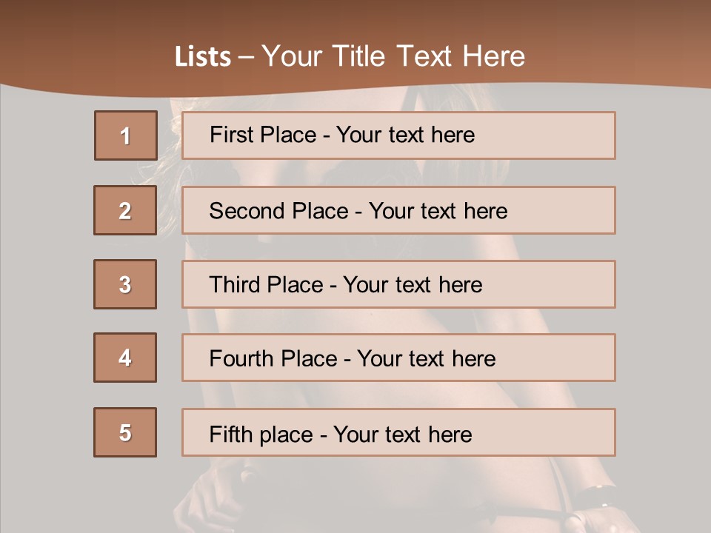Click the Your Title Text Here phrase
This screenshot has width=711, height=533.
393,57
